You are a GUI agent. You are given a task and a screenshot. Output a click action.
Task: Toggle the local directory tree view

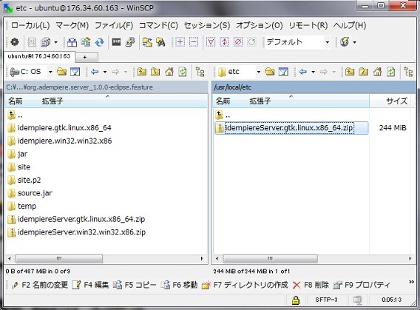pyautogui.click(x=200, y=72)
